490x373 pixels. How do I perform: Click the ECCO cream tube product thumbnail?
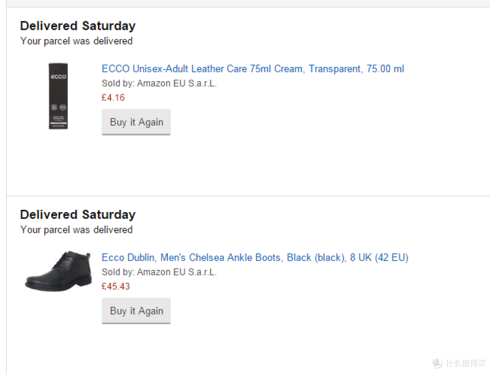point(58,96)
